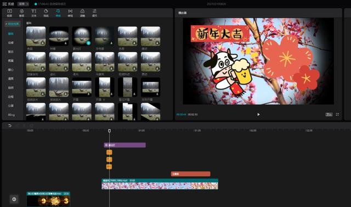
Task: Select the Text tab with TI icon
Action: [34, 13]
